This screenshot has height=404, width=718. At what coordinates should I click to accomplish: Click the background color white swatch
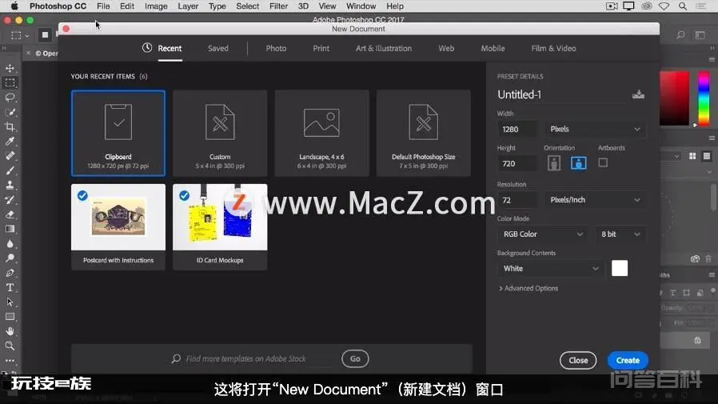[620, 269]
